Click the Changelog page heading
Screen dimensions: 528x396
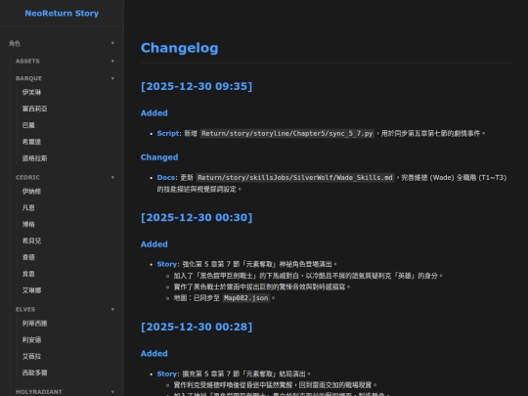tap(180, 48)
